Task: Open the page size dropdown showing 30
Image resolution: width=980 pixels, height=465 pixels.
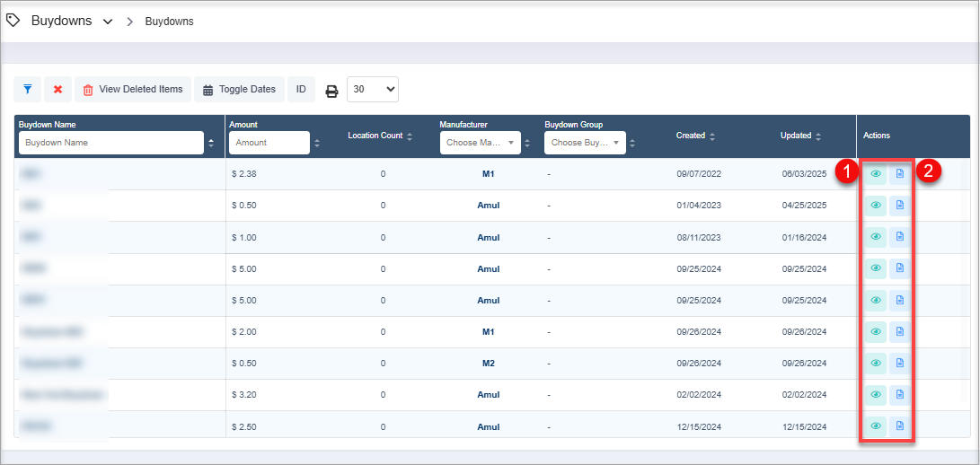Action: click(x=372, y=90)
